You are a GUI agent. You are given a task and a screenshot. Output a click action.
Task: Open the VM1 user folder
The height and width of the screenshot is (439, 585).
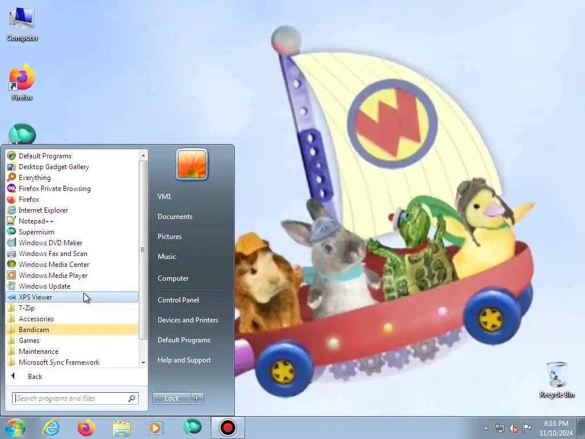pos(164,197)
